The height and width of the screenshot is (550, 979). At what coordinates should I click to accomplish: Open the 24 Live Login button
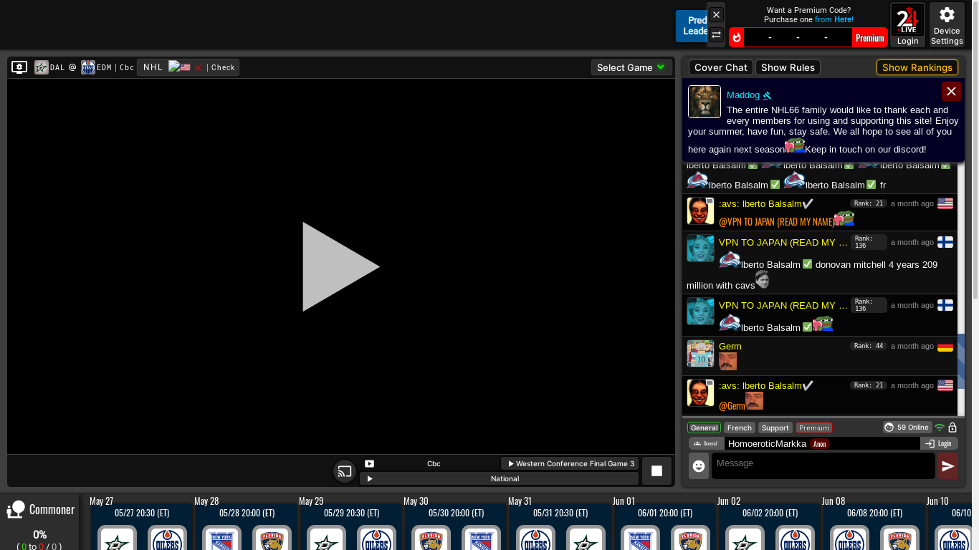[908, 25]
